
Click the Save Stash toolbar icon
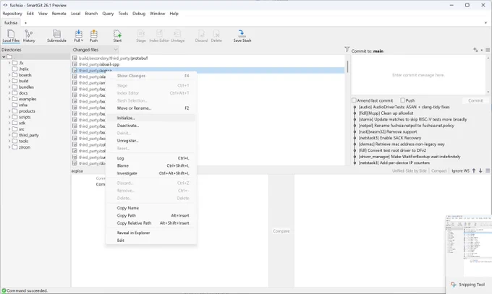coord(242,35)
